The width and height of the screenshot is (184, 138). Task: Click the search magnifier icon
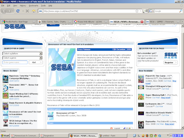click(181, 11)
